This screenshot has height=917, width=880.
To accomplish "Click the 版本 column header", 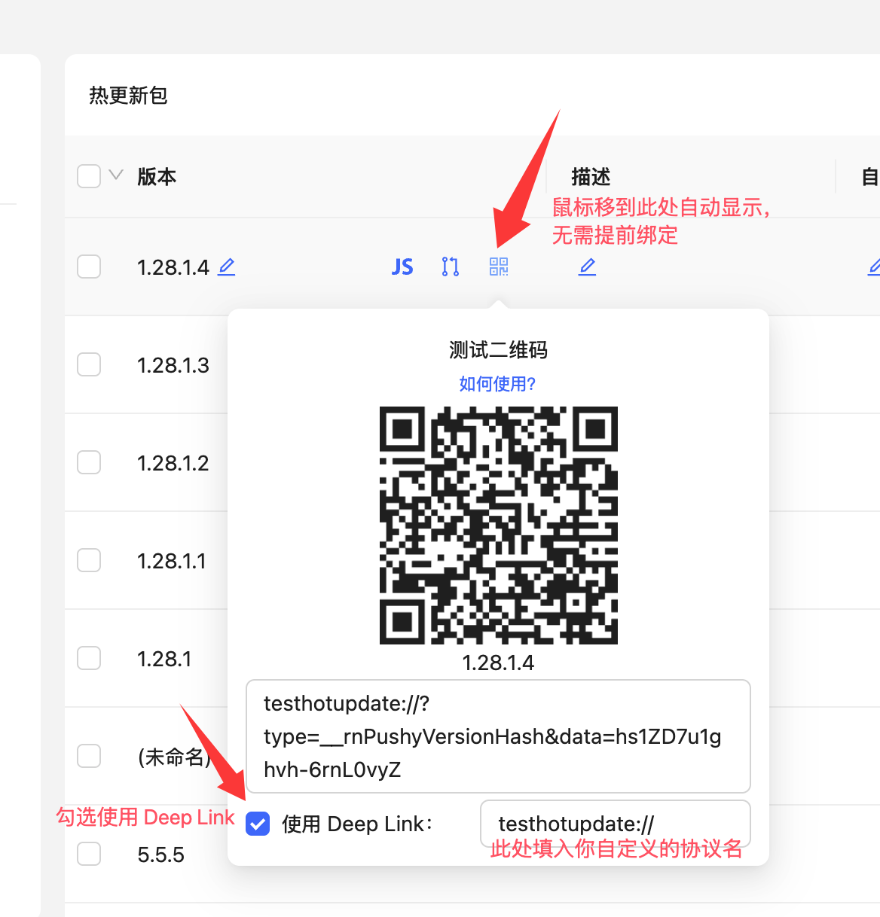I will tap(157, 177).
